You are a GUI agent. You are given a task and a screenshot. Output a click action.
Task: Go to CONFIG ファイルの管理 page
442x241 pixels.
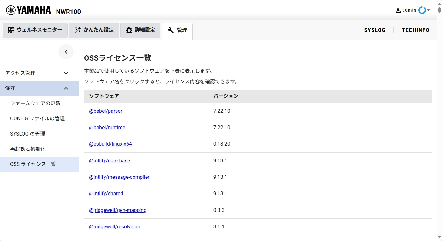37,119
